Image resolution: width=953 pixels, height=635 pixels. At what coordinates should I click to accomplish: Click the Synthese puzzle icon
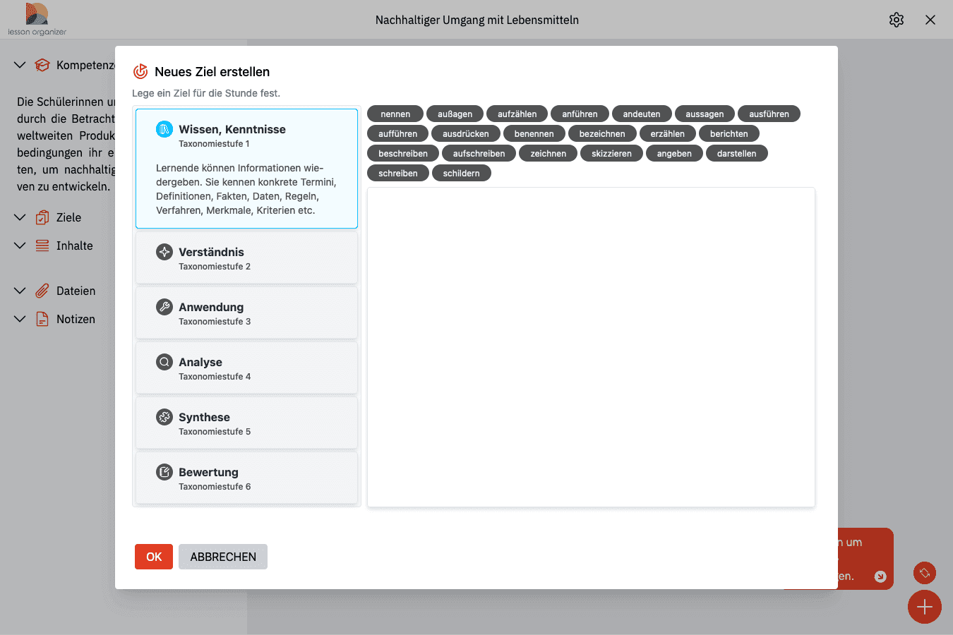click(x=164, y=417)
